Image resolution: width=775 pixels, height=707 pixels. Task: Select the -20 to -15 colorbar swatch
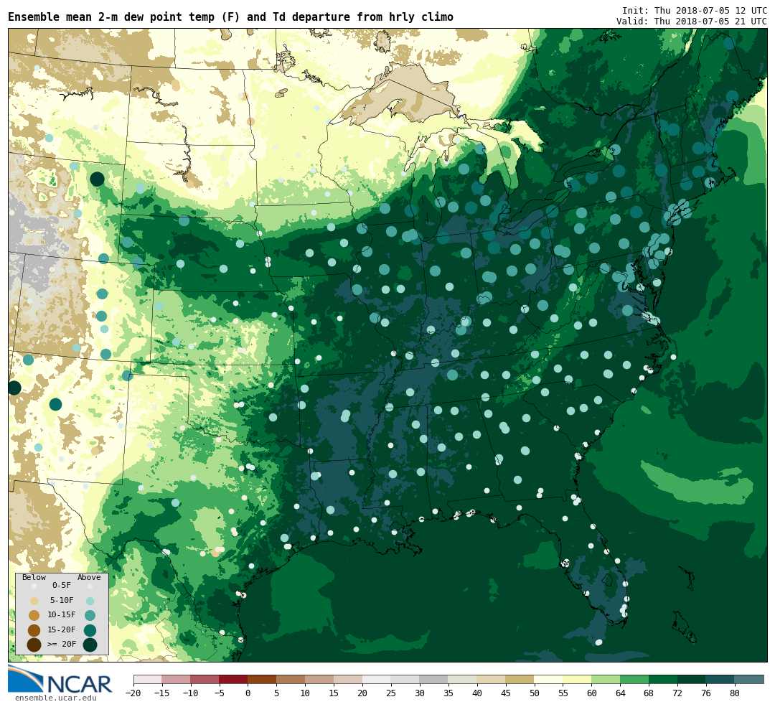(x=148, y=679)
